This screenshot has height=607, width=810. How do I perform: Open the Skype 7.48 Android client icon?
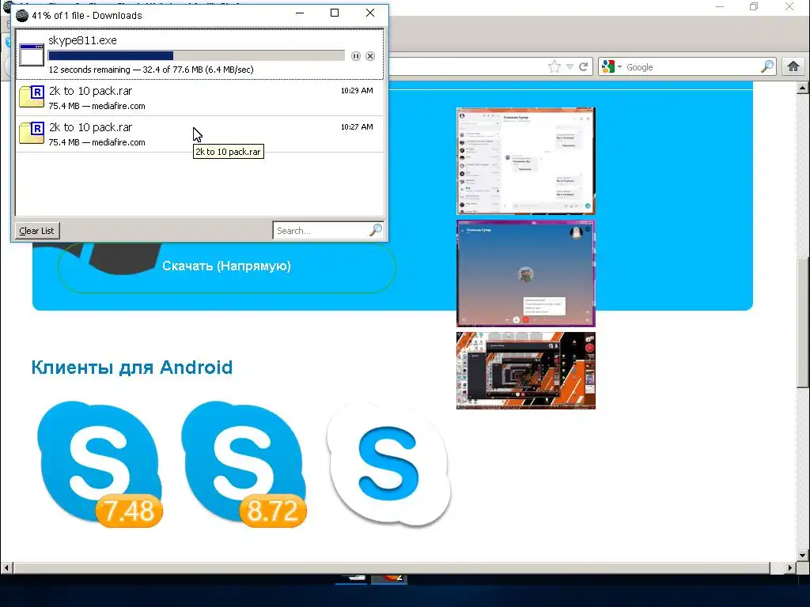click(x=100, y=463)
